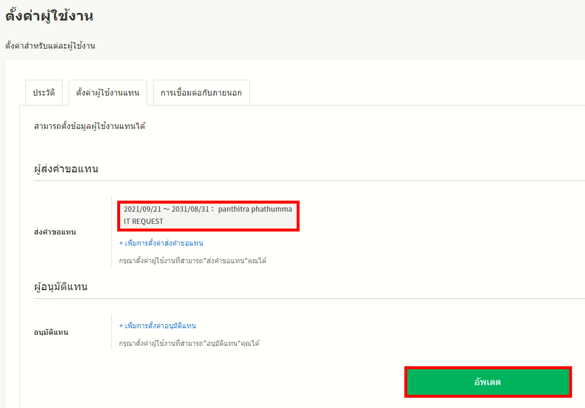Image resolution: width=585 pixels, height=408 pixels.
Task: Click the สามารถตั้งข้อมูลผู้ใช้งานแทนได้ description
Action: [90, 126]
